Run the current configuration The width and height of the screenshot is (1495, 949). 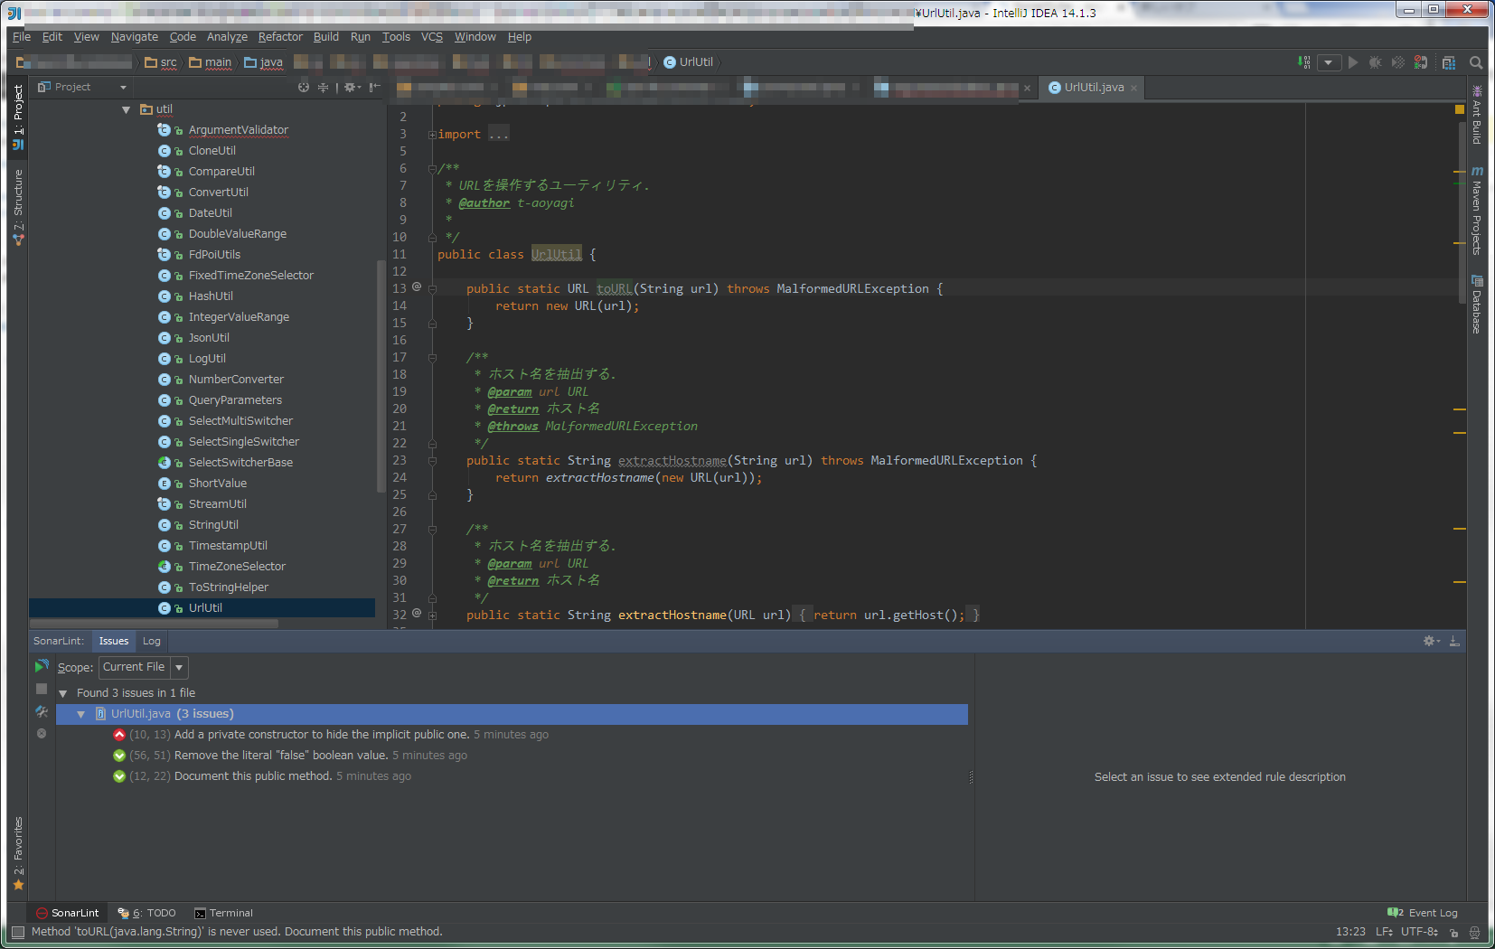(x=1353, y=61)
